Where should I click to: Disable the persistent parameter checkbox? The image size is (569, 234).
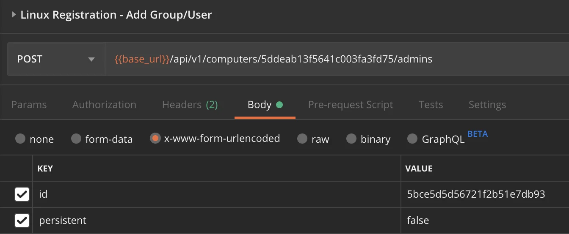[22, 220]
